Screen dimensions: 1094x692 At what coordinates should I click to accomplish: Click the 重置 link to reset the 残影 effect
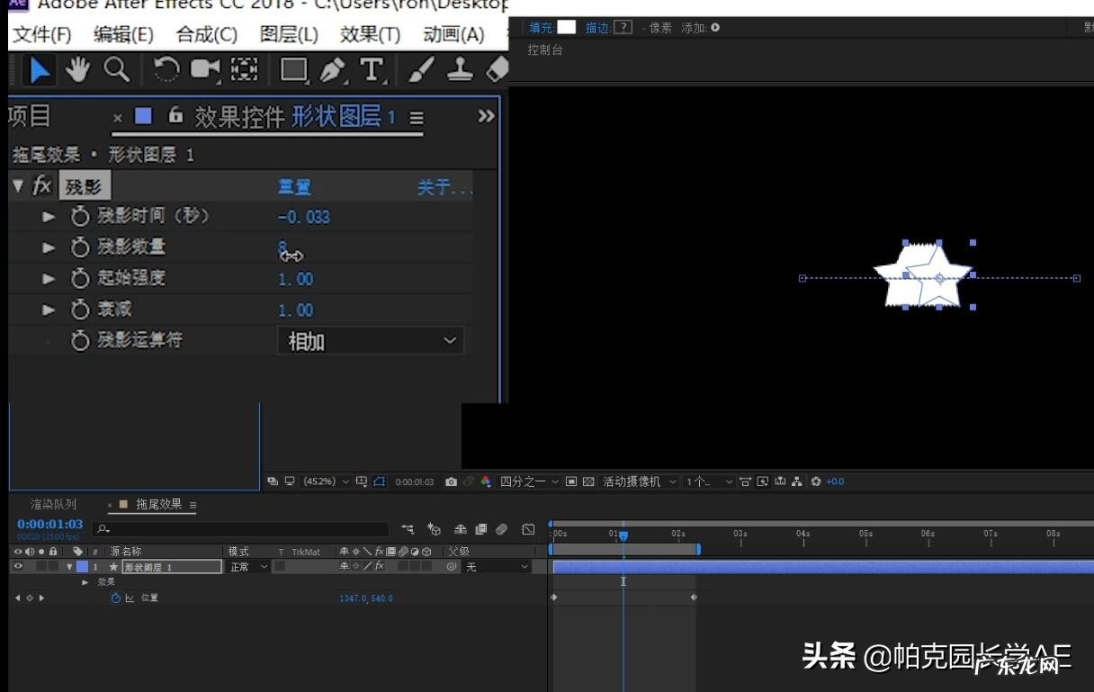click(294, 186)
